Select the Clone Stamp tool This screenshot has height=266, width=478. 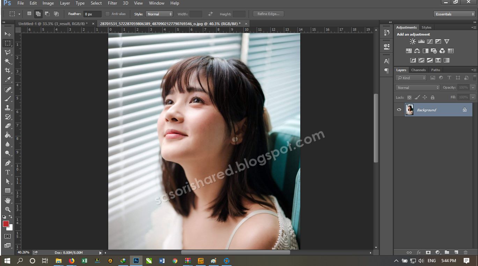pyautogui.click(x=8, y=108)
